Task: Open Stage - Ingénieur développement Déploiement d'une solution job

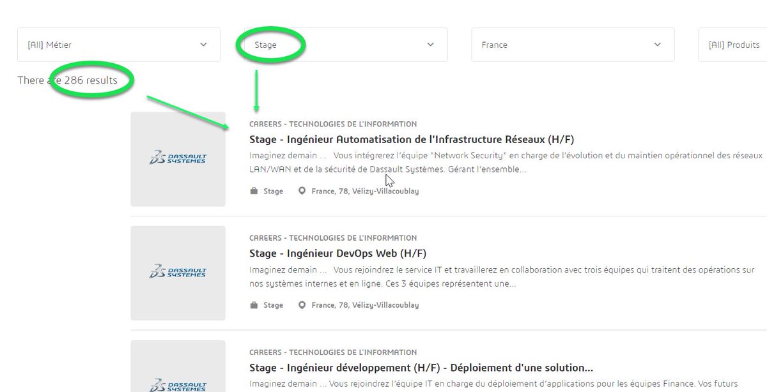Action: coord(421,368)
